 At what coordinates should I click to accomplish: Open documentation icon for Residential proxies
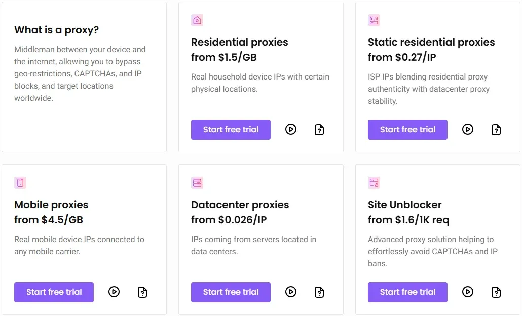319,130
